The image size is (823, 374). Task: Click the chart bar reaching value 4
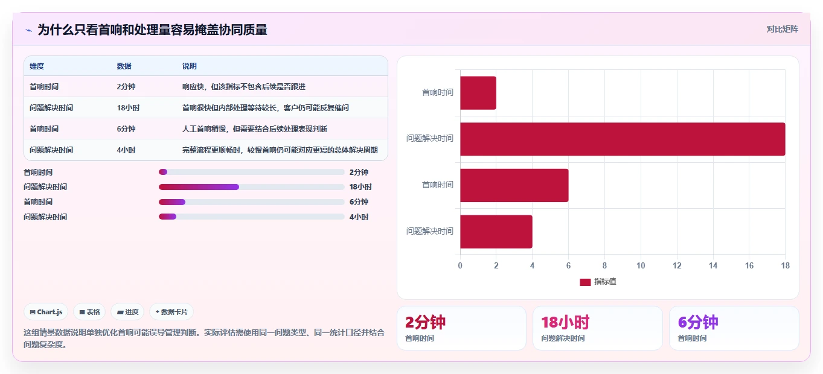(496, 232)
